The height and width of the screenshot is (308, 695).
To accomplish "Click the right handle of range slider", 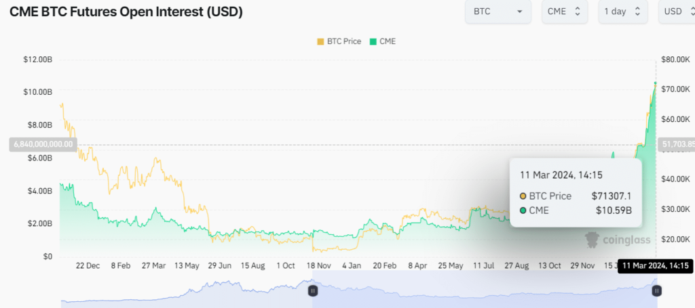I will pyautogui.click(x=656, y=290).
